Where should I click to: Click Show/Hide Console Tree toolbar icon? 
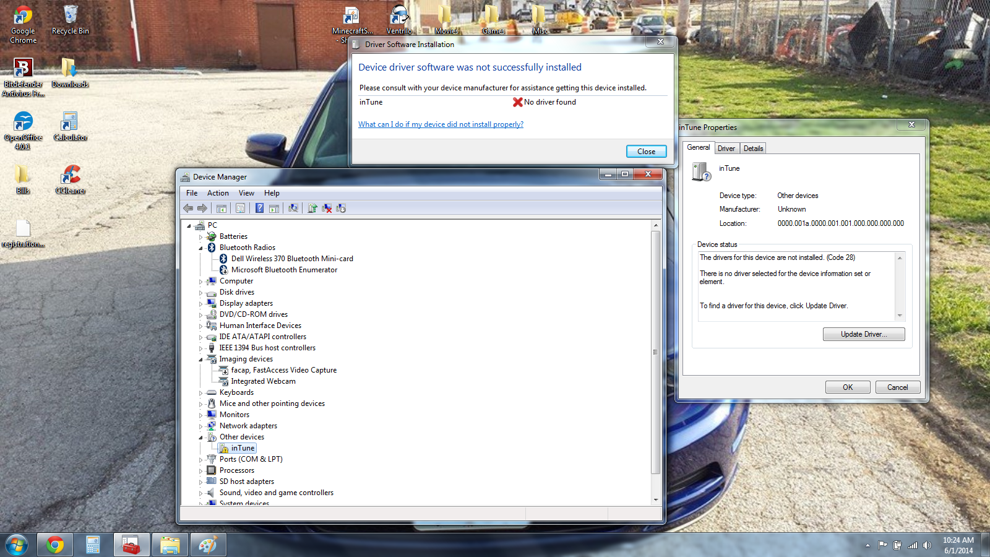pyautogui.click(x=222, y=209)
